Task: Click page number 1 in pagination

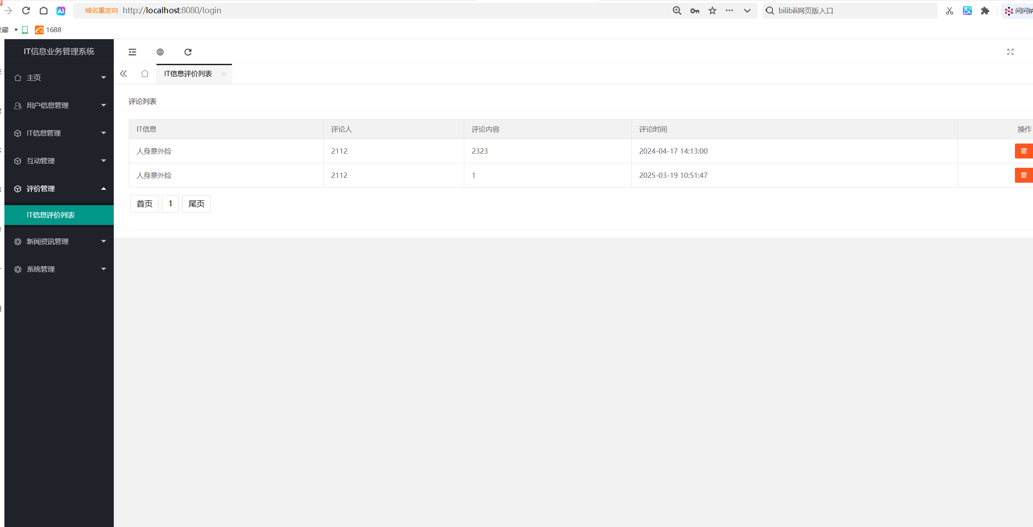Action: tap(170, 204)
